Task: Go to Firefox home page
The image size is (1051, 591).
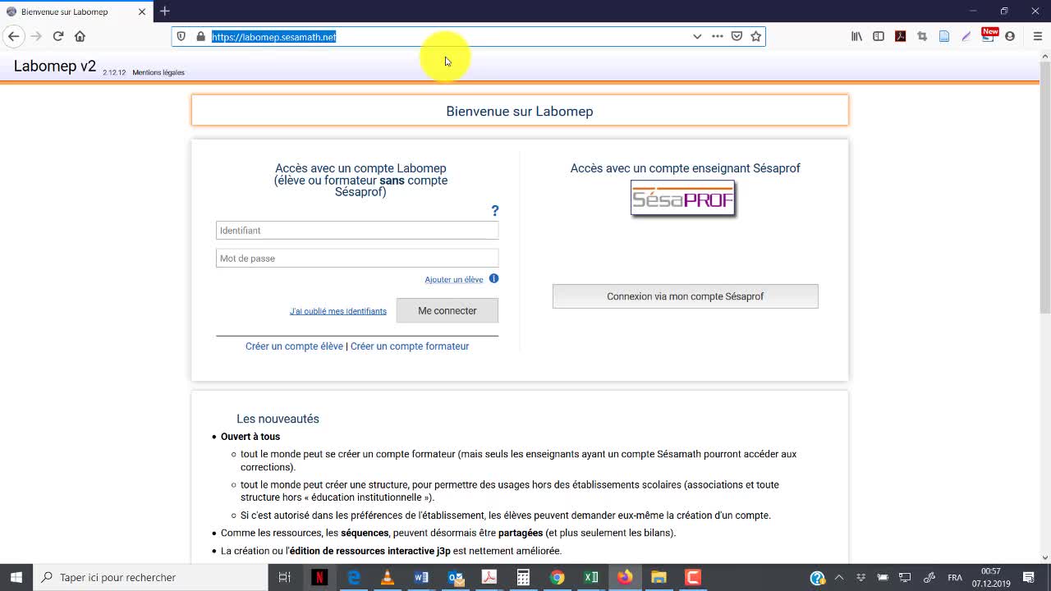Action: (80, 36)
